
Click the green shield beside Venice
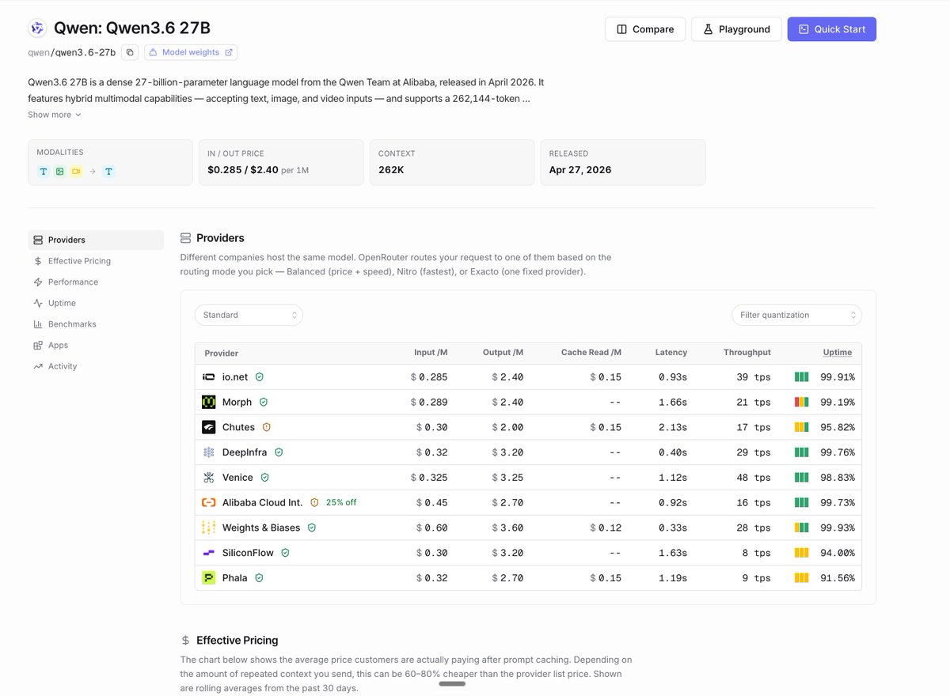(x=265, y=478)
